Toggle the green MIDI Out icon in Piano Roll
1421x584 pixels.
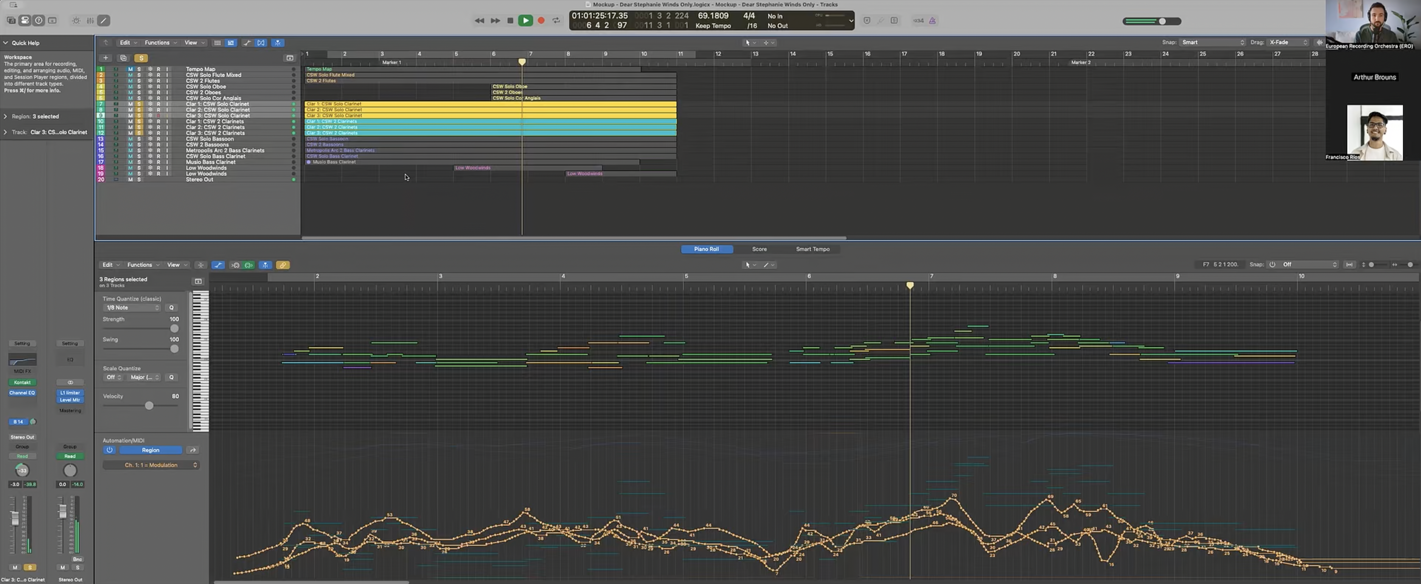tap(249, 265)
